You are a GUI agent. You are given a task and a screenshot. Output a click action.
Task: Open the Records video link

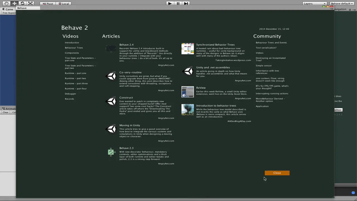[x=69, y=99]
